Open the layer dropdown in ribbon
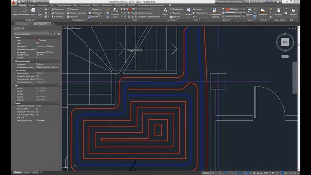311x175 pixels. tap(141, 9)
